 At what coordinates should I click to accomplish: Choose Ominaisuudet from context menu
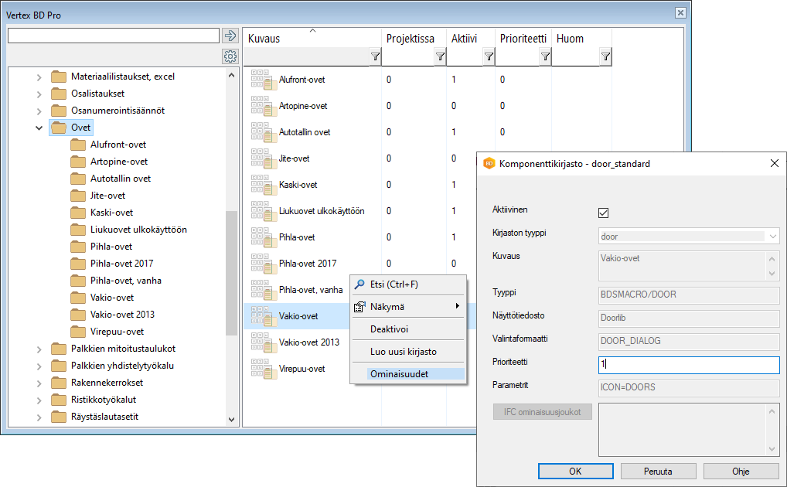399,373
